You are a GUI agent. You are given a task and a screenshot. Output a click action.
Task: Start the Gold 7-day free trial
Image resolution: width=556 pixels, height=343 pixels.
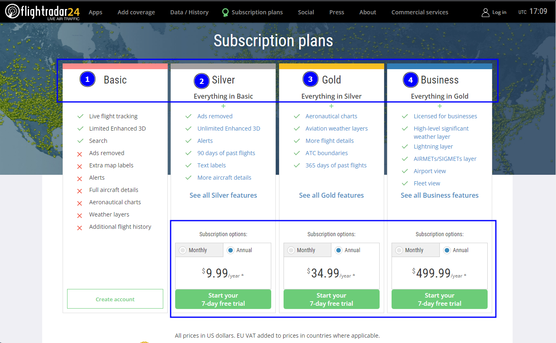pos(331,299)
